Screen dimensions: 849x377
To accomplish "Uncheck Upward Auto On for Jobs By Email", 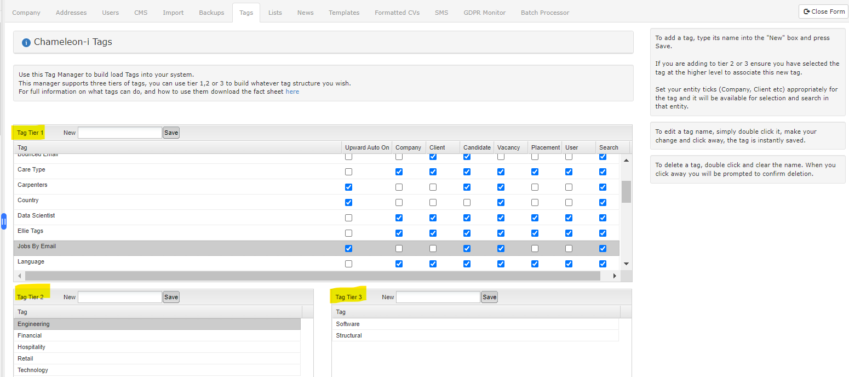I will coord(349,248).
